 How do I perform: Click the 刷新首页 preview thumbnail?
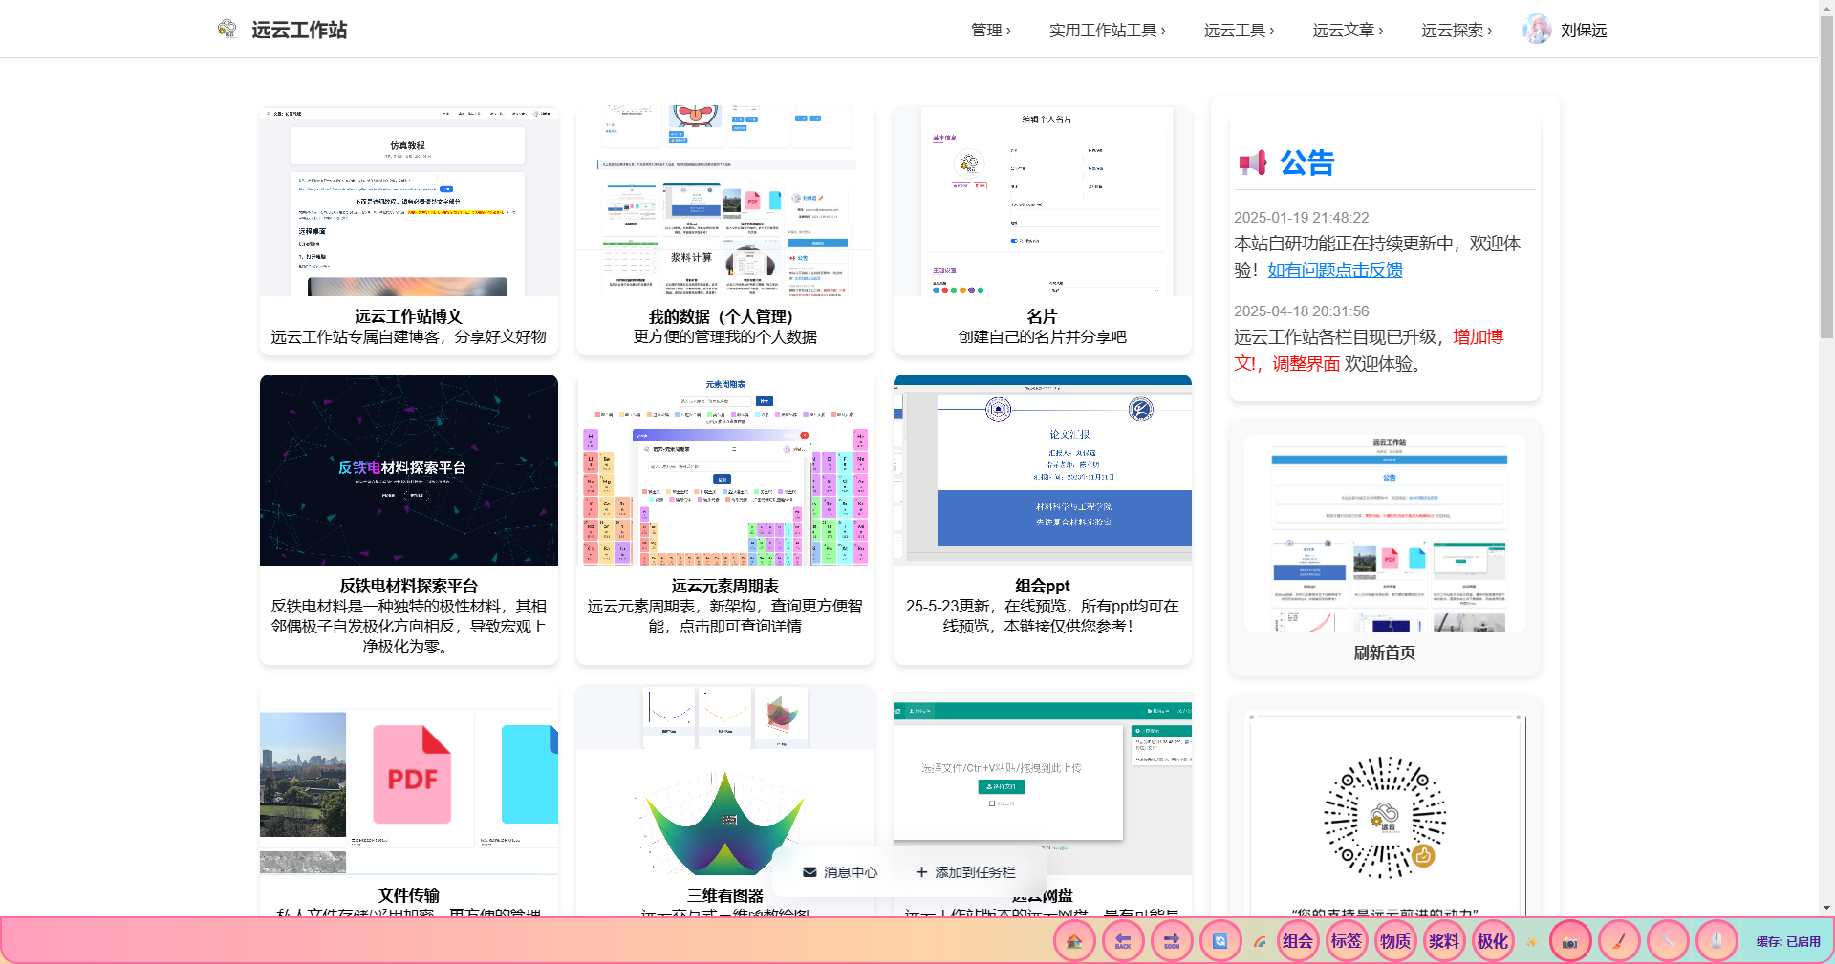point(1385,534)
